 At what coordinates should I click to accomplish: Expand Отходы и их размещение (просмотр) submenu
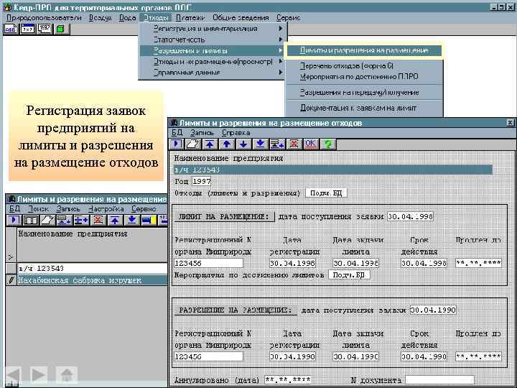(x=213, y=62)
